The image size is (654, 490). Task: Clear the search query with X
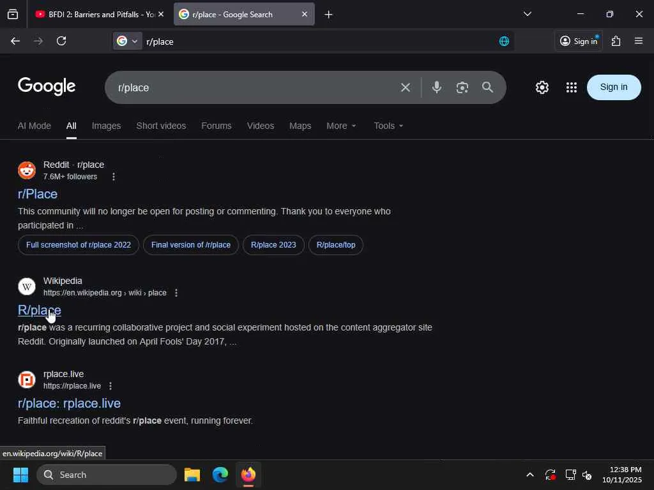click(x=406, y=87)
